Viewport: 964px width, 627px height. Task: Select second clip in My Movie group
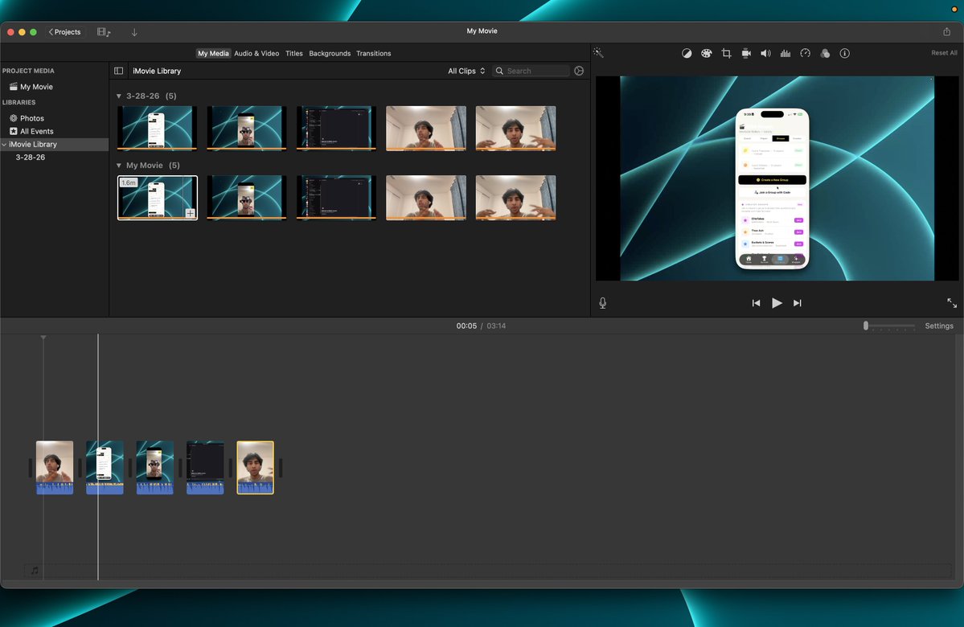point(247,198)
